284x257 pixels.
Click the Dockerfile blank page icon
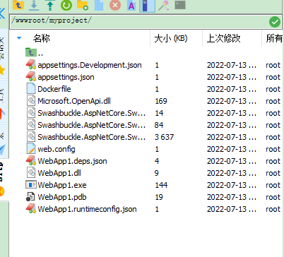(31, 89)
